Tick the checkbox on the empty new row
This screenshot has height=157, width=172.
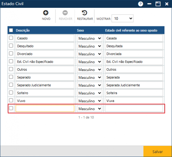11,108
